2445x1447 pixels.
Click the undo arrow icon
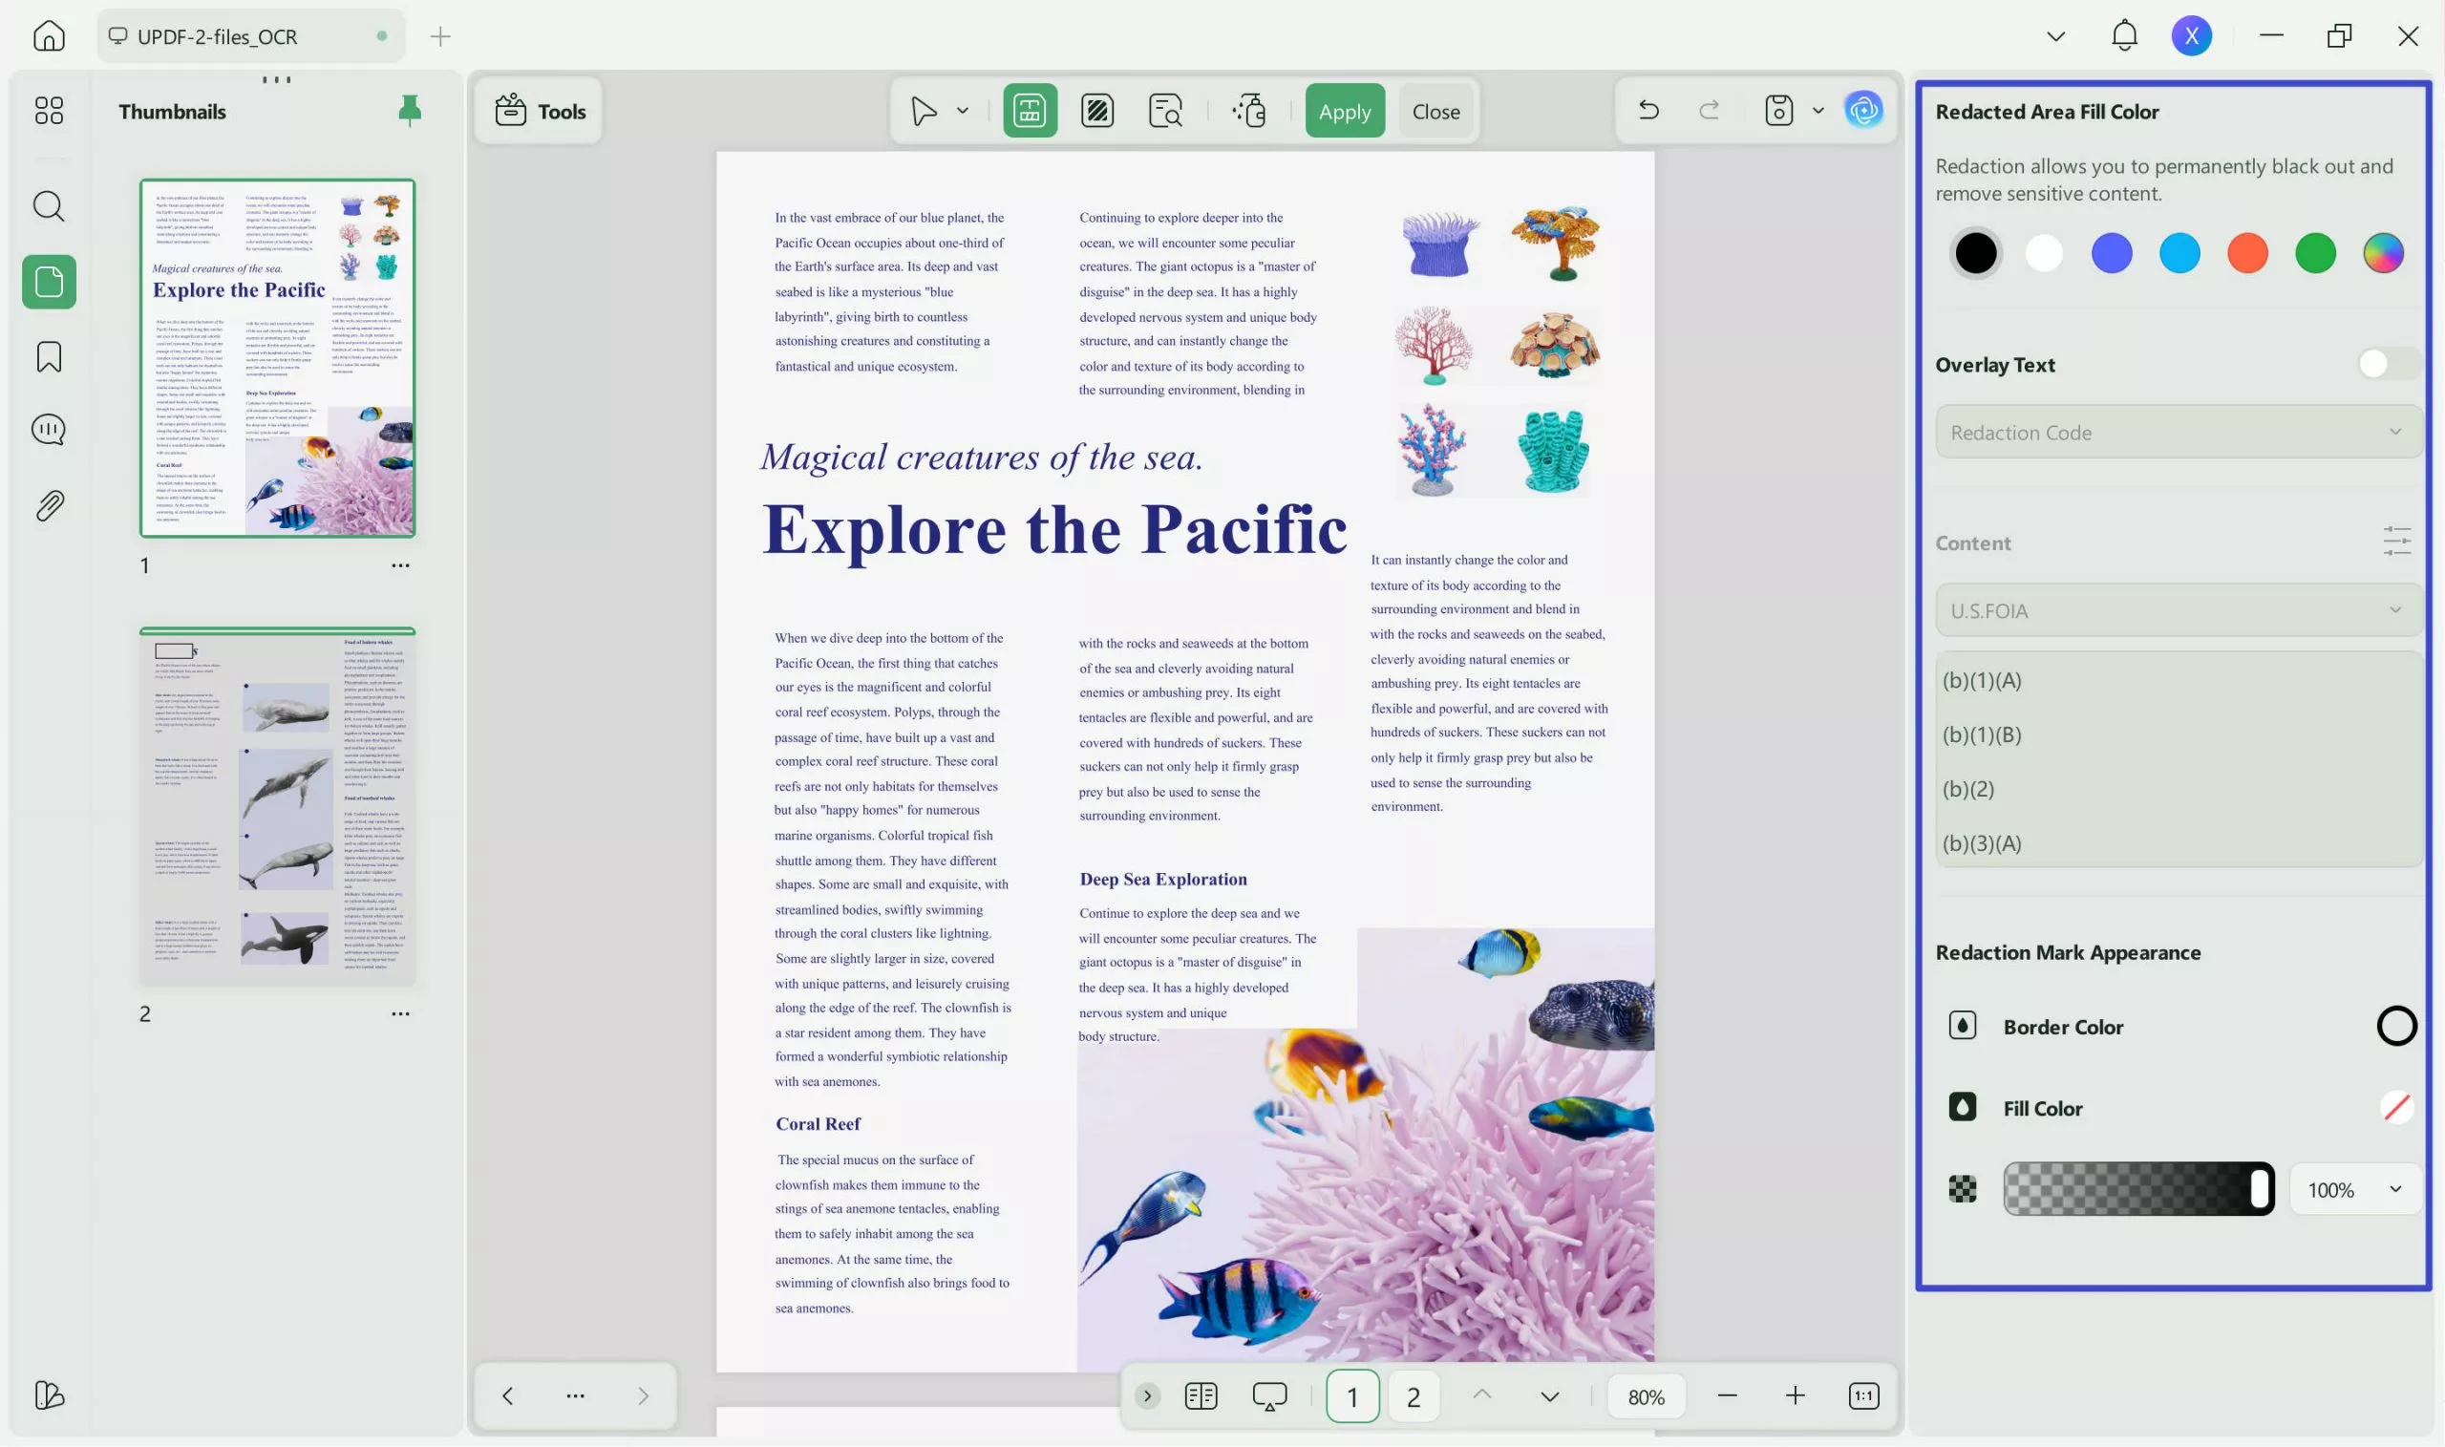point(1648,110)
